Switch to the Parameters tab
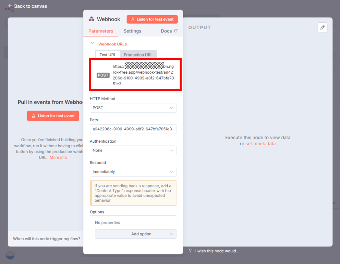 (x=101, y=31)
